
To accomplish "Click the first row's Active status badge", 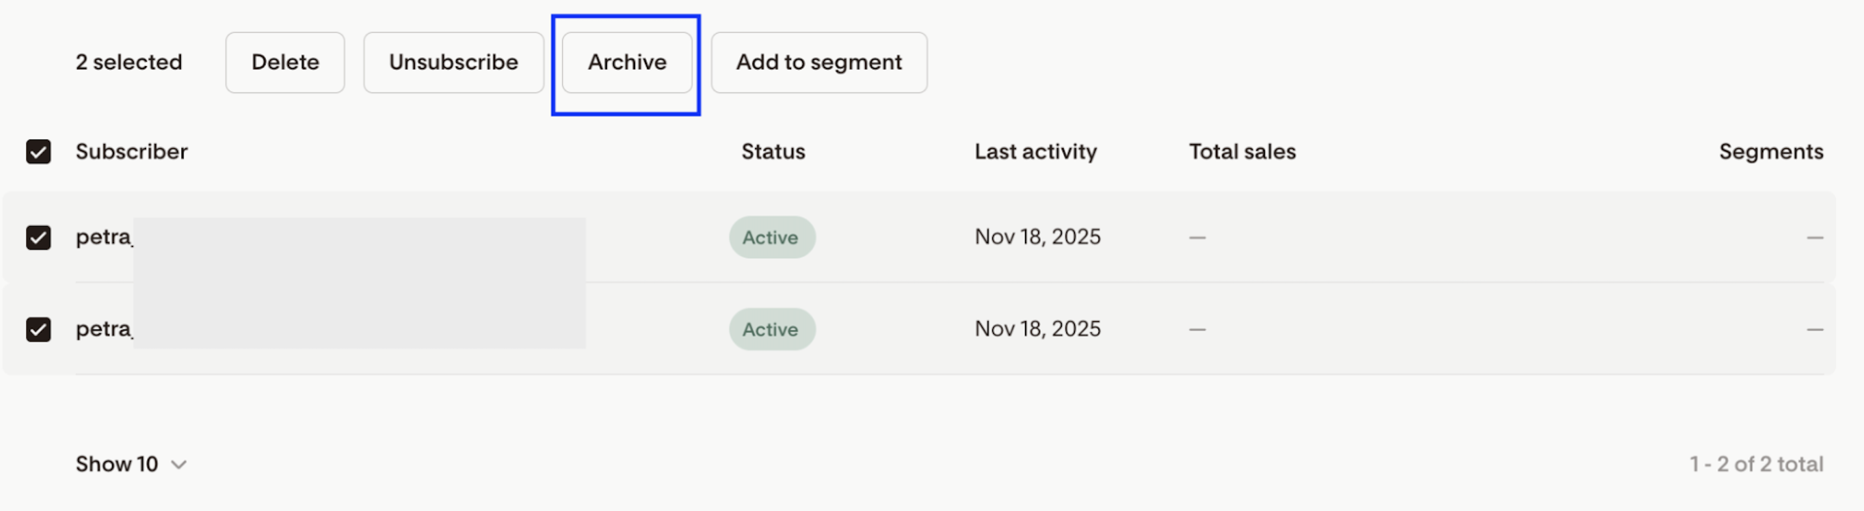I will pos(772,237).
